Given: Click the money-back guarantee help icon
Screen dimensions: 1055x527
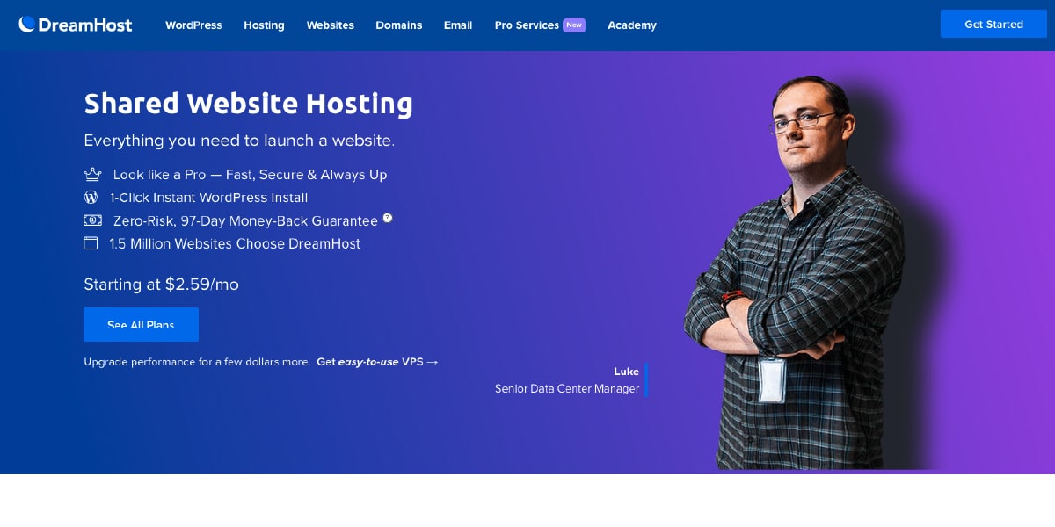Looking at the screenshot, I should pos(388,218).
